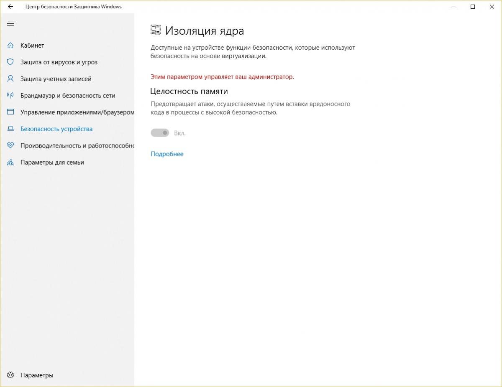Screen dimensions: 502x387
Task: Maximize the Defender Security Center window
Action: pos(473,7)
